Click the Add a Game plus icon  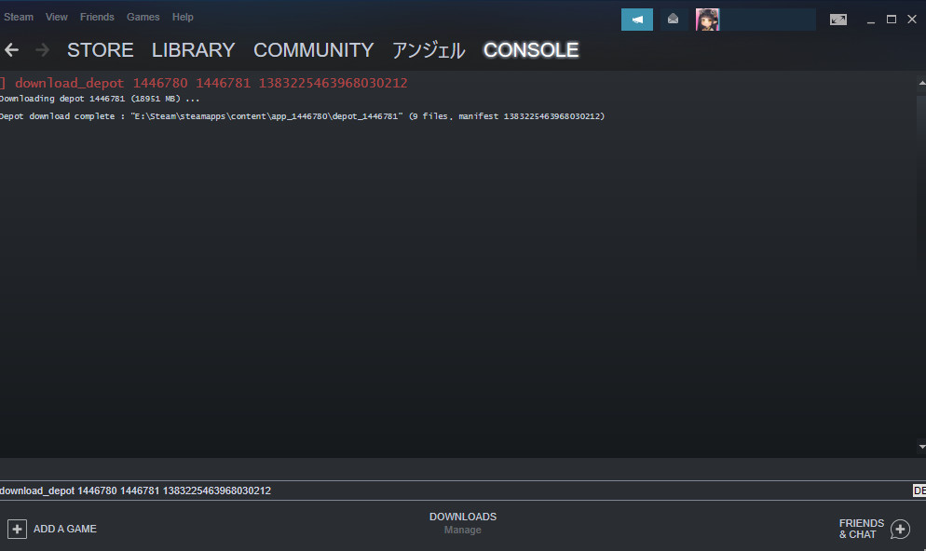coord(17,530)
